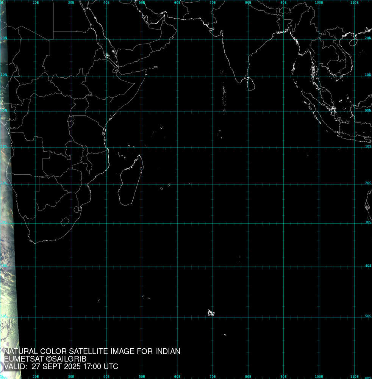
Task: Click the sunlit cloud strip on left edge
Action: click(8, 227)
